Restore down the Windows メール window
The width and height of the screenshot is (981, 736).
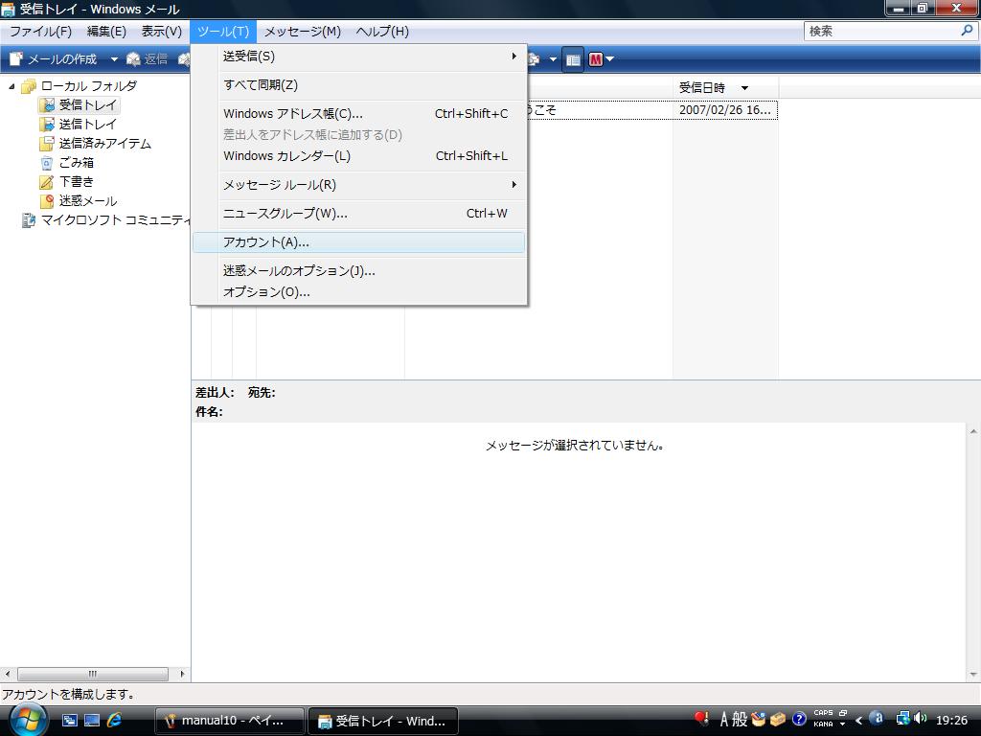pos(923,8)
